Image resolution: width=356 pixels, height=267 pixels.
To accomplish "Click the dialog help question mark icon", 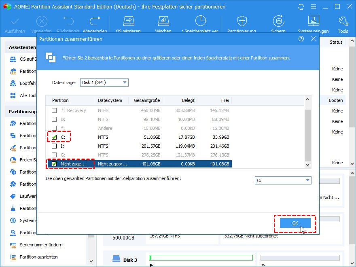I will tap(301, 39).
